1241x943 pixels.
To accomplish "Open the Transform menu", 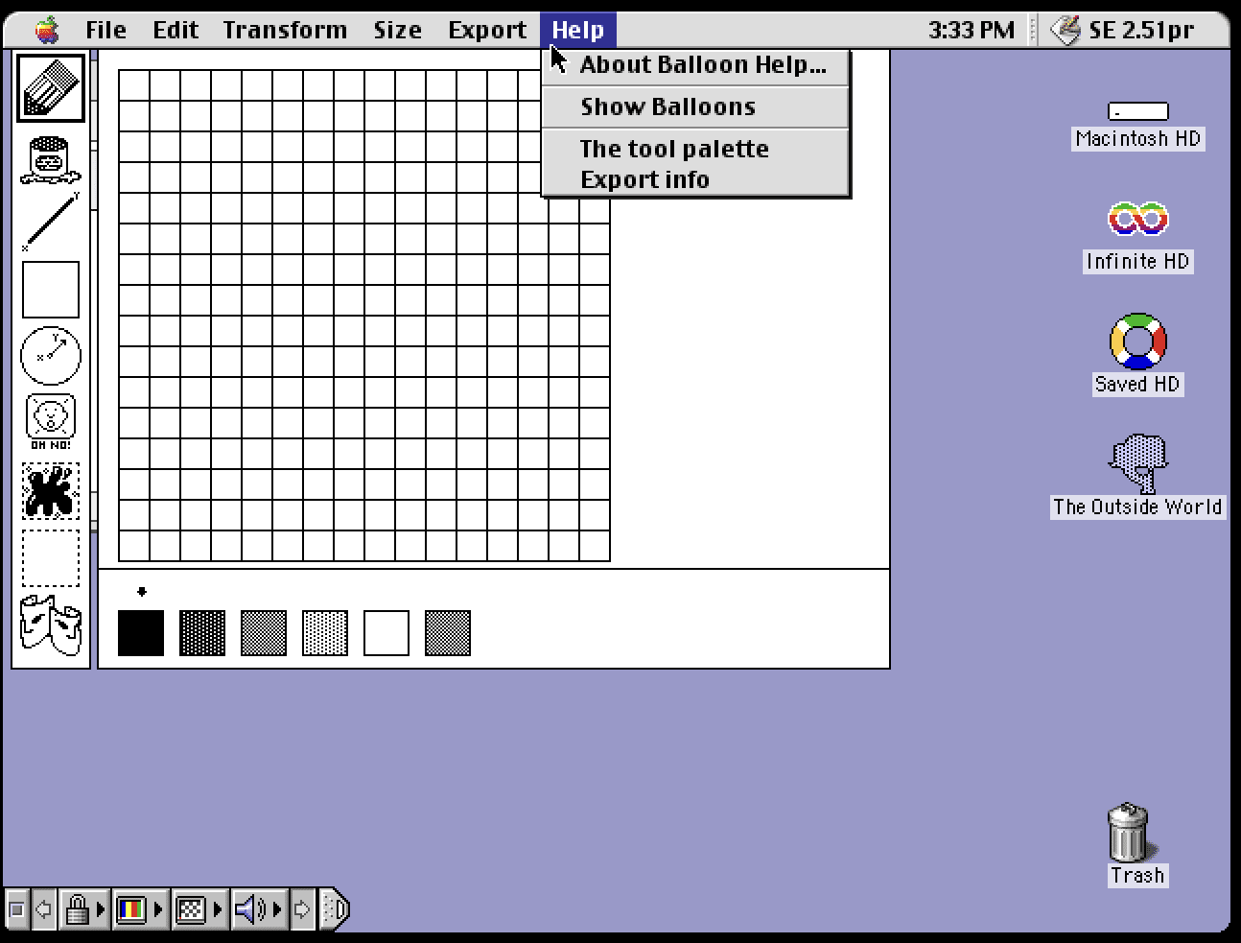I will tap(285, 30).
